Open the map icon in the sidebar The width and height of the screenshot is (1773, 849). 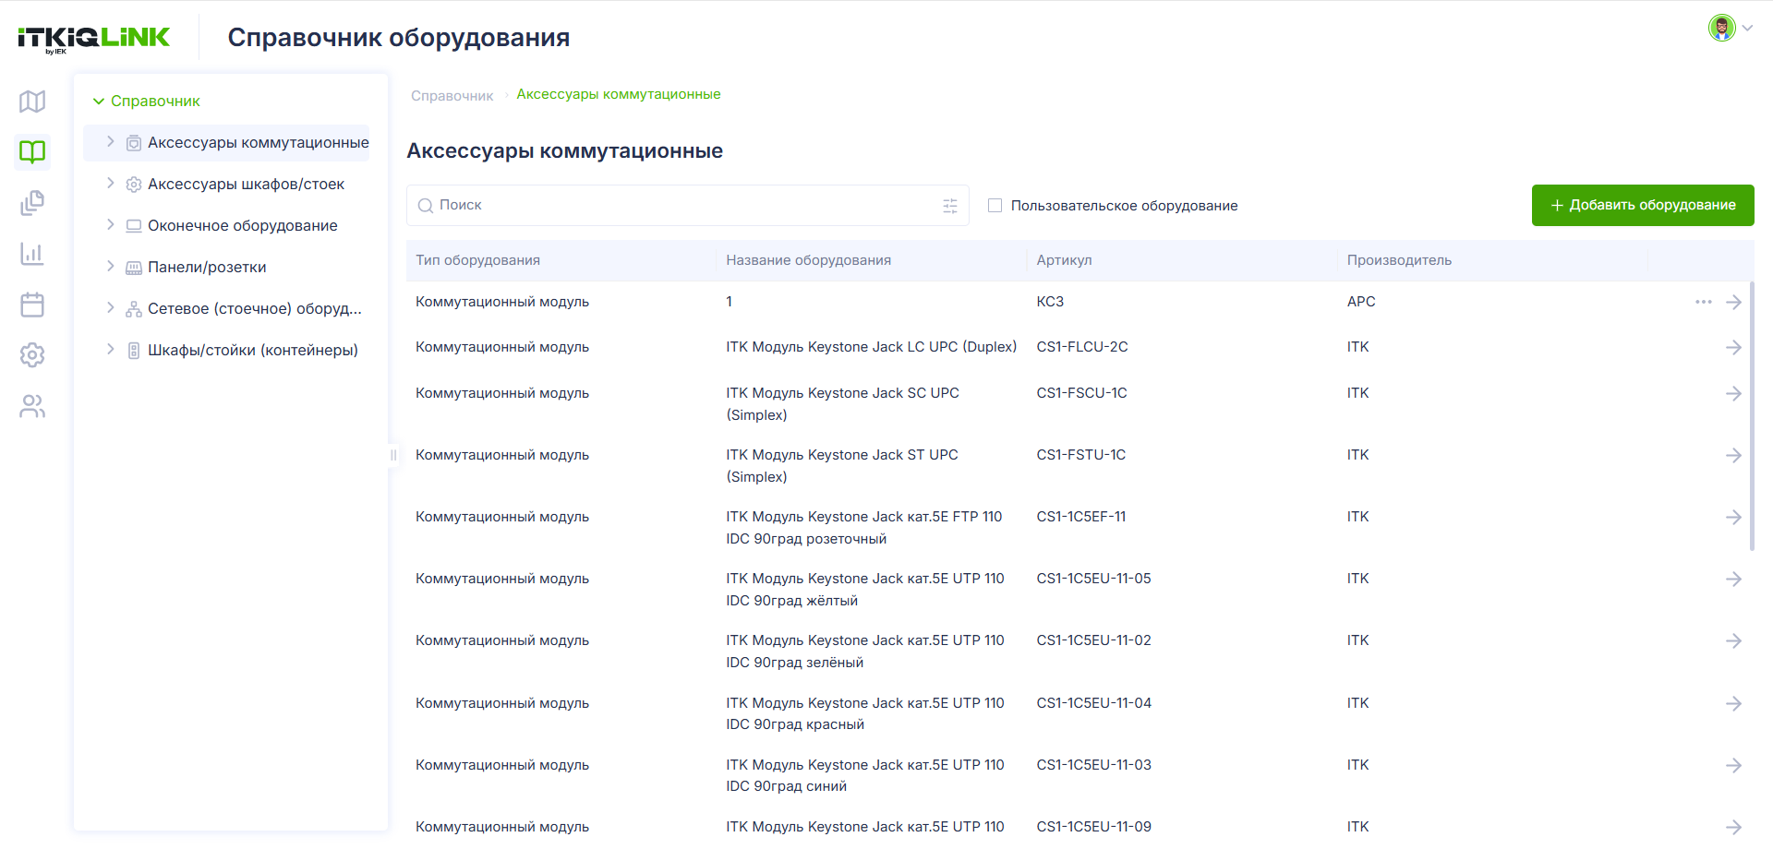click(32, 101)
